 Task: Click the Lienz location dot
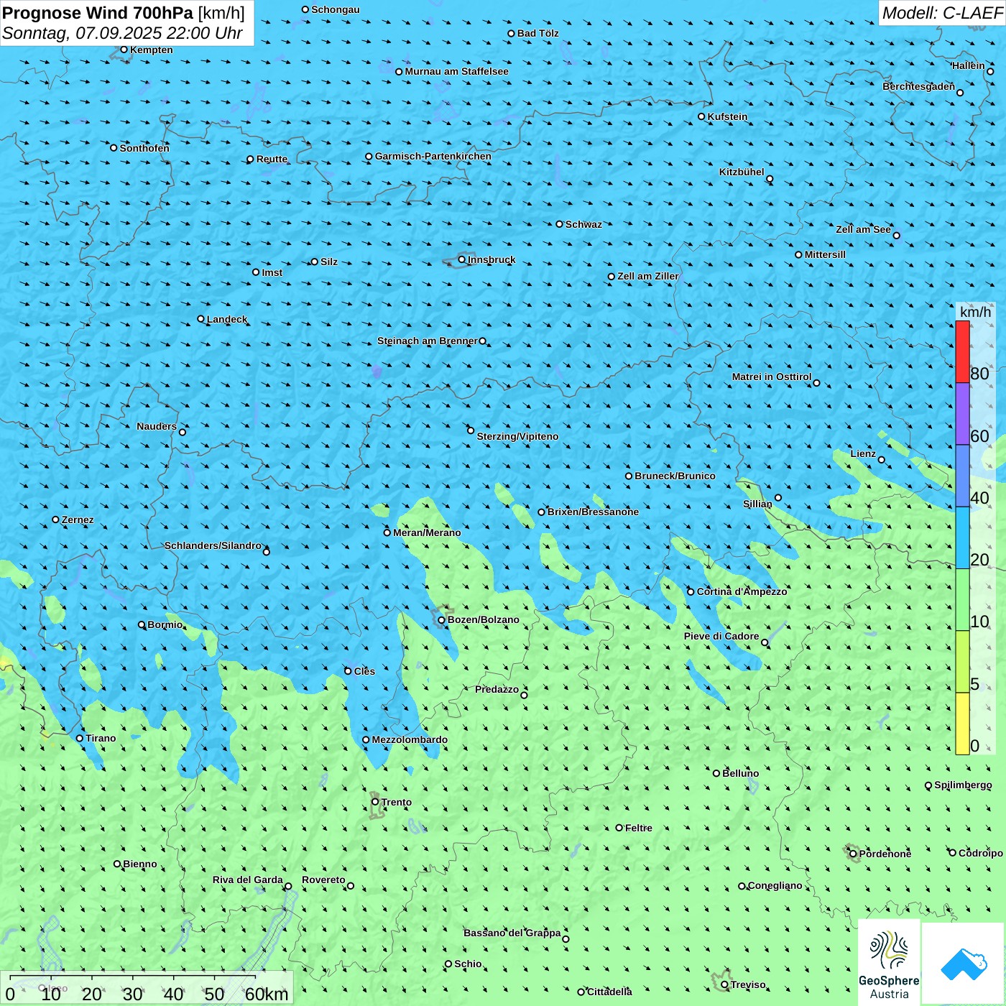882,460
